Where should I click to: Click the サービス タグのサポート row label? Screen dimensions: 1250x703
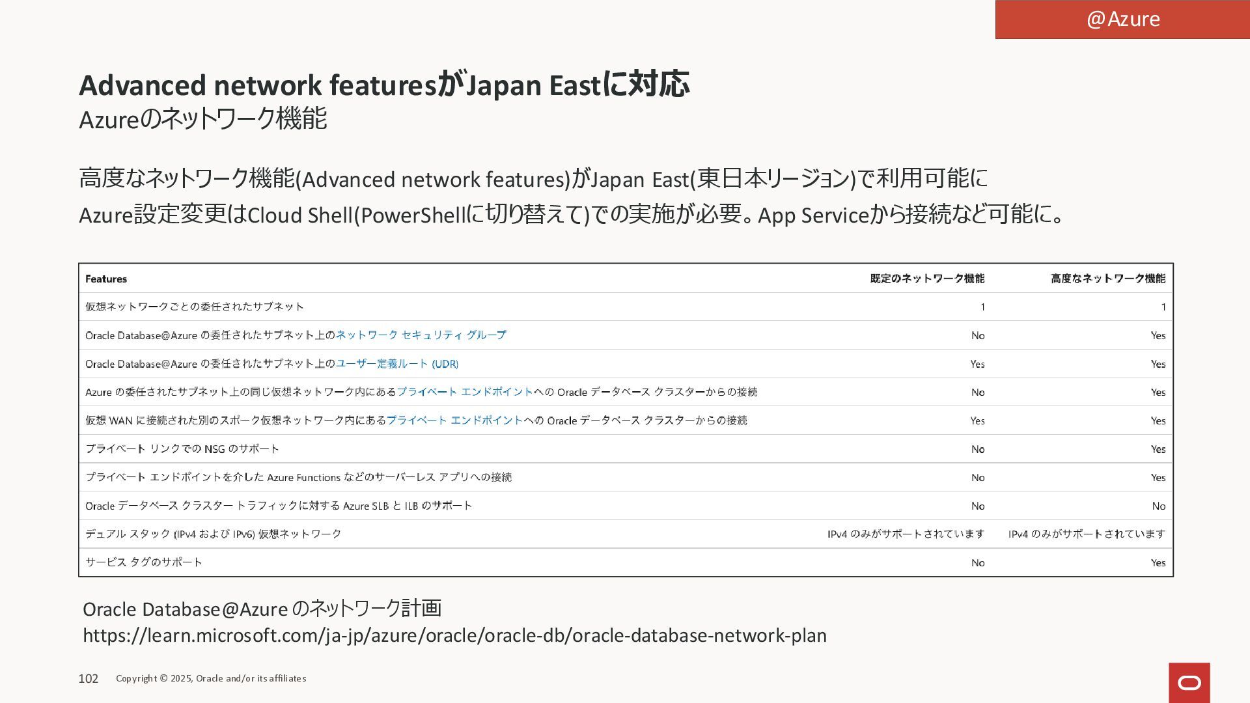click(144, 562)
